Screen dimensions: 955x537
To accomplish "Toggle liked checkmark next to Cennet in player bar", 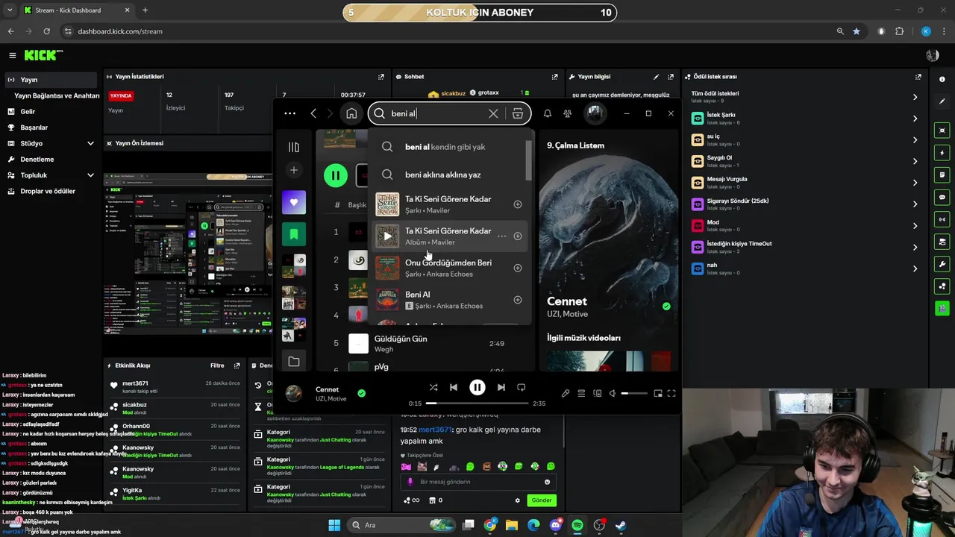I will (362, 393).
